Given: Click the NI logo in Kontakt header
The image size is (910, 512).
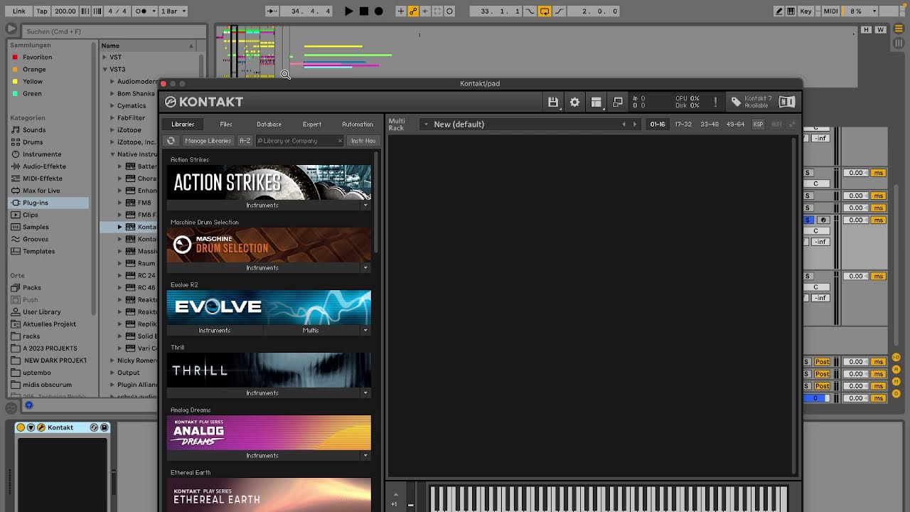Looking at the screenshot, I should click(787, 102).
